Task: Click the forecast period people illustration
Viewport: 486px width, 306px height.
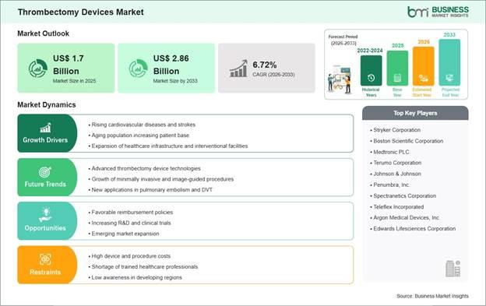Action: [340, 79]
